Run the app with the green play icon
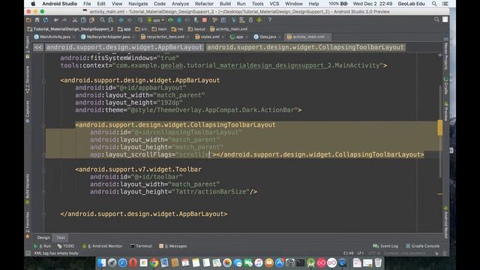 [171, 20]
